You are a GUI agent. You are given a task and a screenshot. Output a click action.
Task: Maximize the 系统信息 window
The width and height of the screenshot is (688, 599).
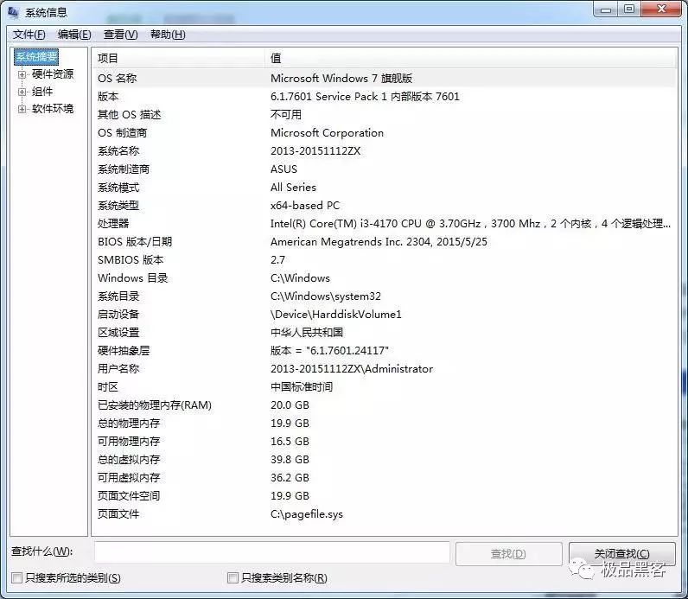629,10
